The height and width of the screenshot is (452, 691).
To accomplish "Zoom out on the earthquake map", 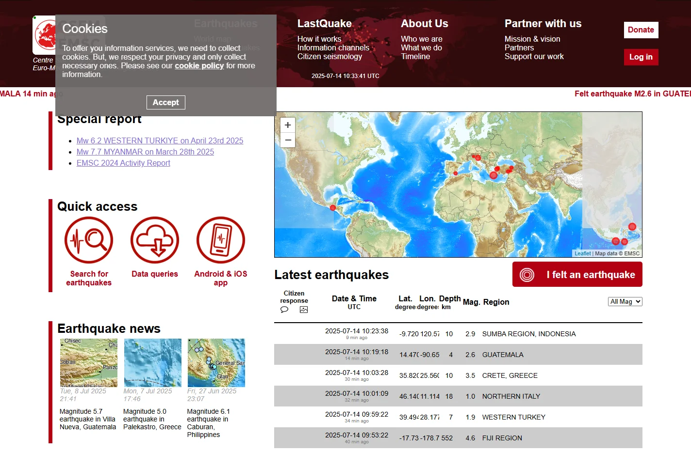I will 288,140.
